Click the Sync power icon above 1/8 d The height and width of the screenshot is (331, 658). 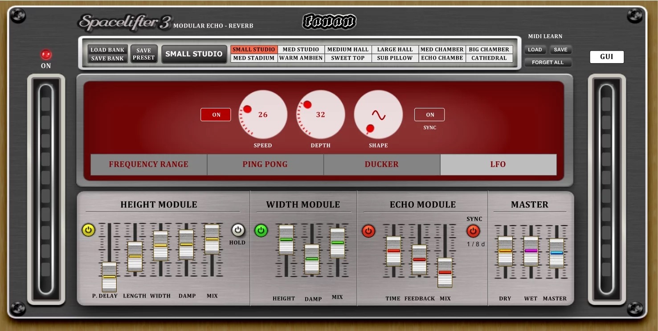point(474,231)
